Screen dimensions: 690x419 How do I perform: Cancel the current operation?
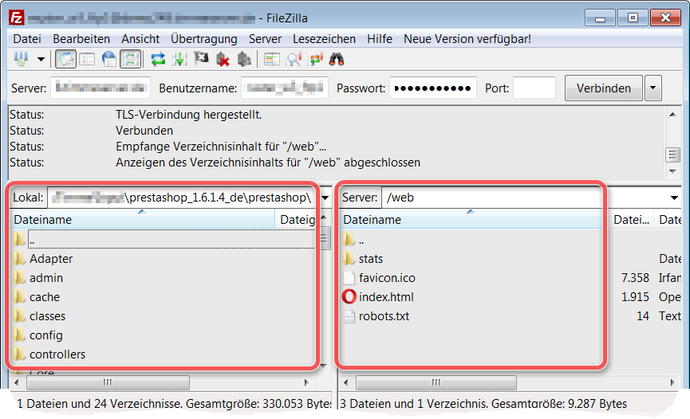click(x=201, y=59)
